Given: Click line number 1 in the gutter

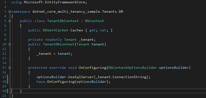Looking at the screenshot, I should (x=5, y=2).
